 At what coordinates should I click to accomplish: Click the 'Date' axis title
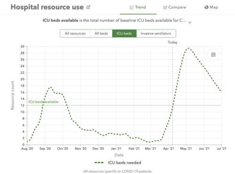coord(119,155)
